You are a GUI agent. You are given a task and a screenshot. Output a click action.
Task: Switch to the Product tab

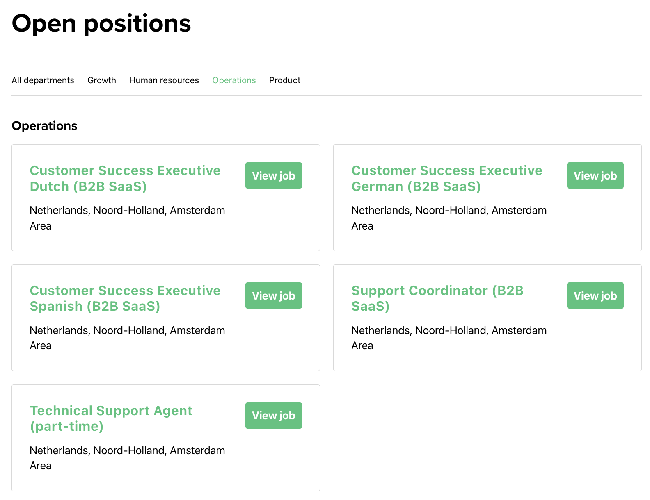(x=285, y=80)
